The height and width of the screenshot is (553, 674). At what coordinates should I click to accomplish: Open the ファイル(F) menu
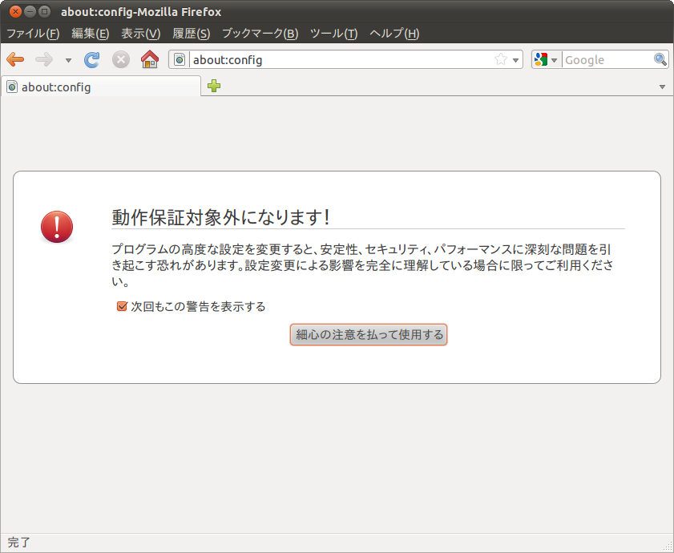(x=33, y=33)
